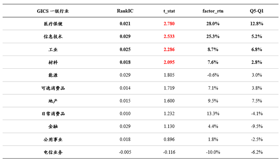The image size is (280, 161).
Task: Click the 能源 row label
Action: 53,75
